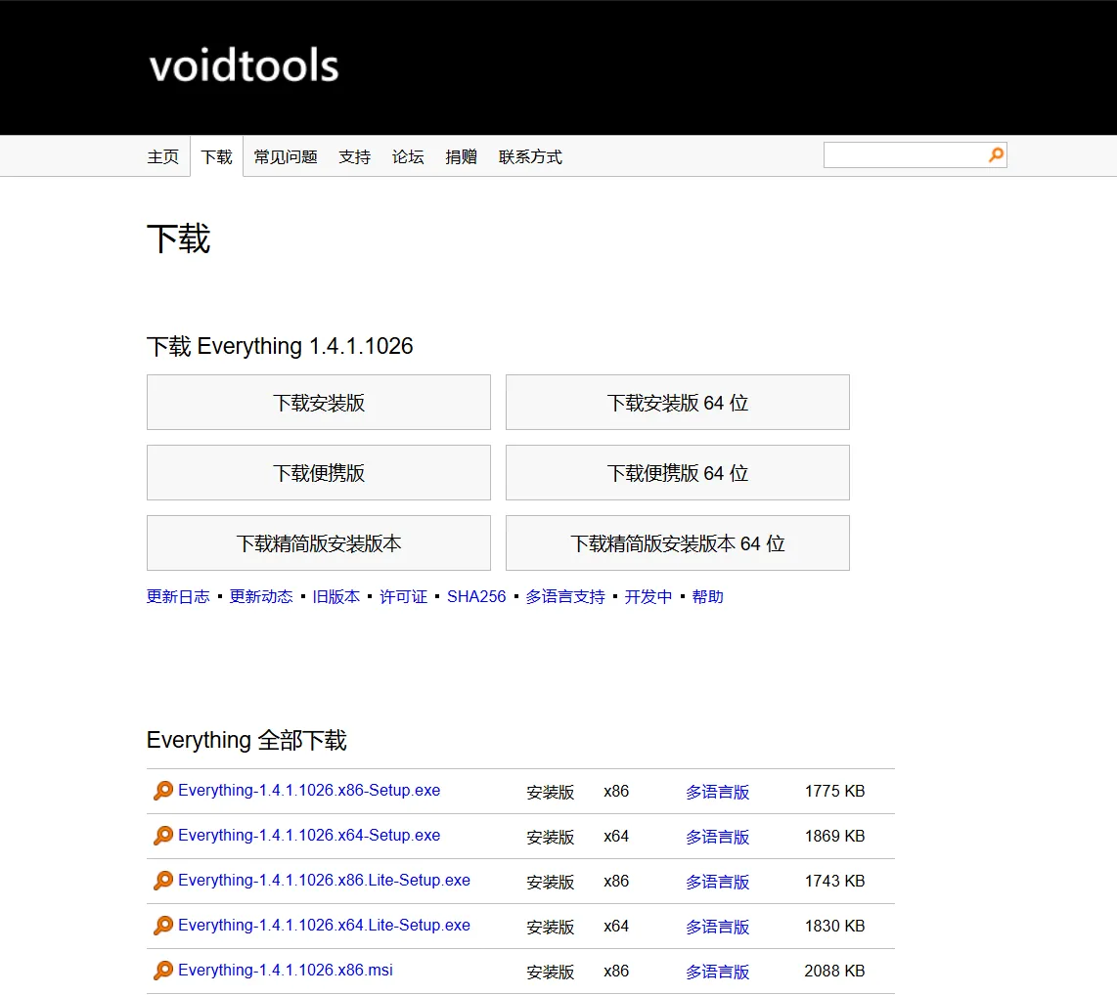This screenshot has width=1117, height=995.
Task: Open the 旧版本 link
Action: coord(336,596)
